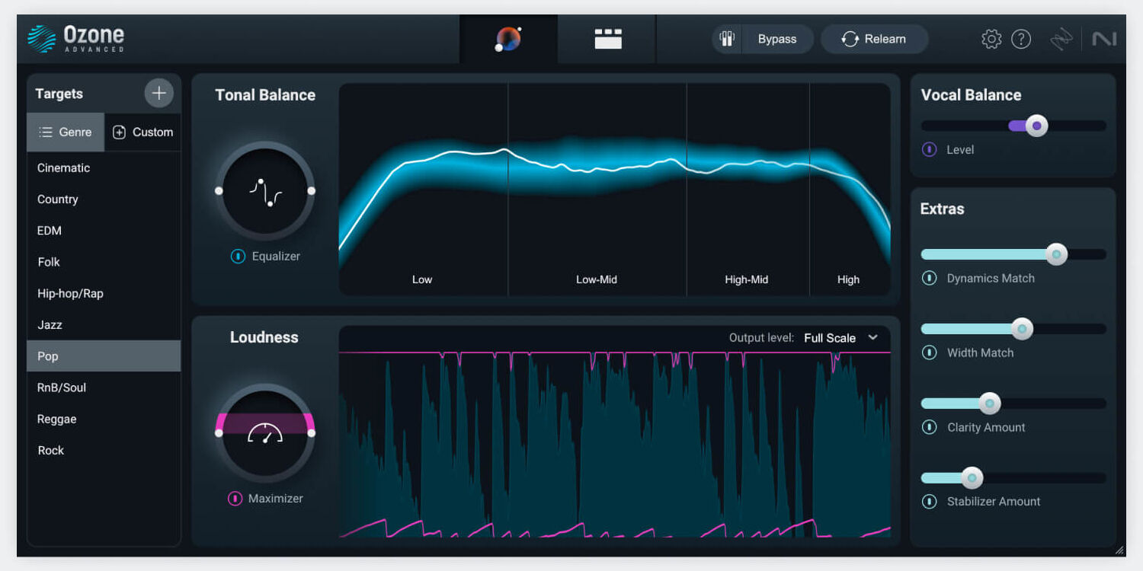The height and width of the screenshot is (571, 1143).
Task: Toggle the Width Match power button
Action: 929,353
